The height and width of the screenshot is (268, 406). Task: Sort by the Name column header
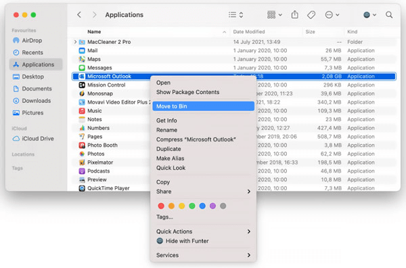[x=94, y=32]
